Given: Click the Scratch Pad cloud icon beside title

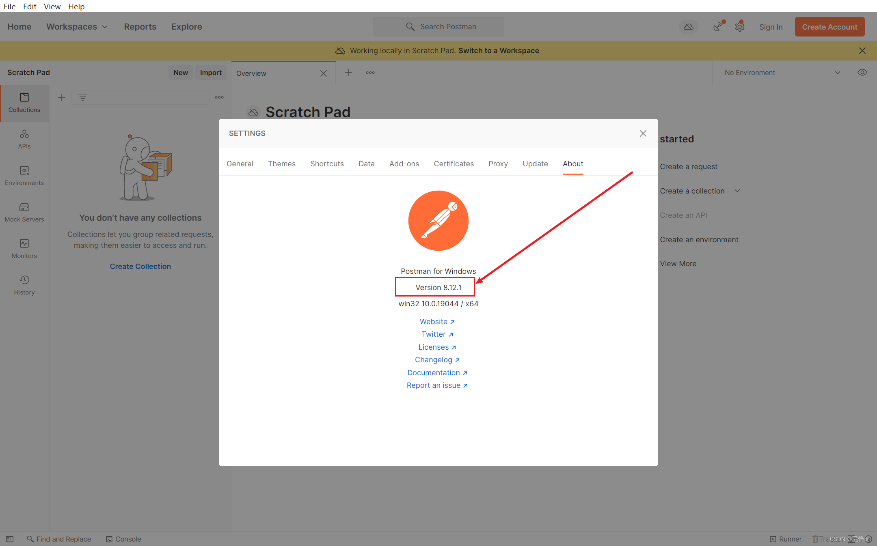Looking at the screenshot, I should [x=253, y=112].
